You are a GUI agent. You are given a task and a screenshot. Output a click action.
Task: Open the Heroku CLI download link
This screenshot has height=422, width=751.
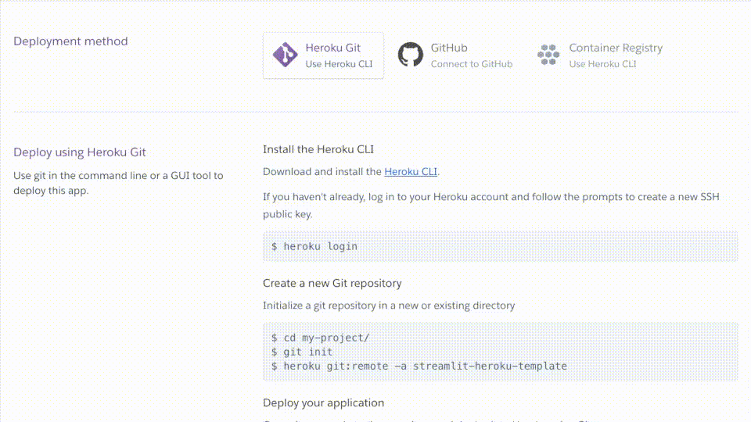coord(411,171)
